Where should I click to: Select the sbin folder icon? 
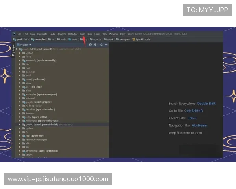(x=24, y=143)
